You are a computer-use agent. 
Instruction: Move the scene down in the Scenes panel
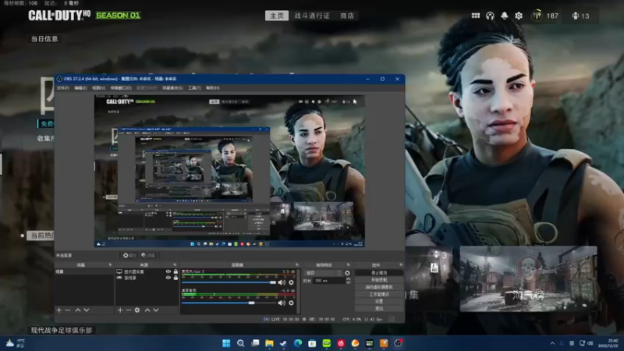point(87,310)
